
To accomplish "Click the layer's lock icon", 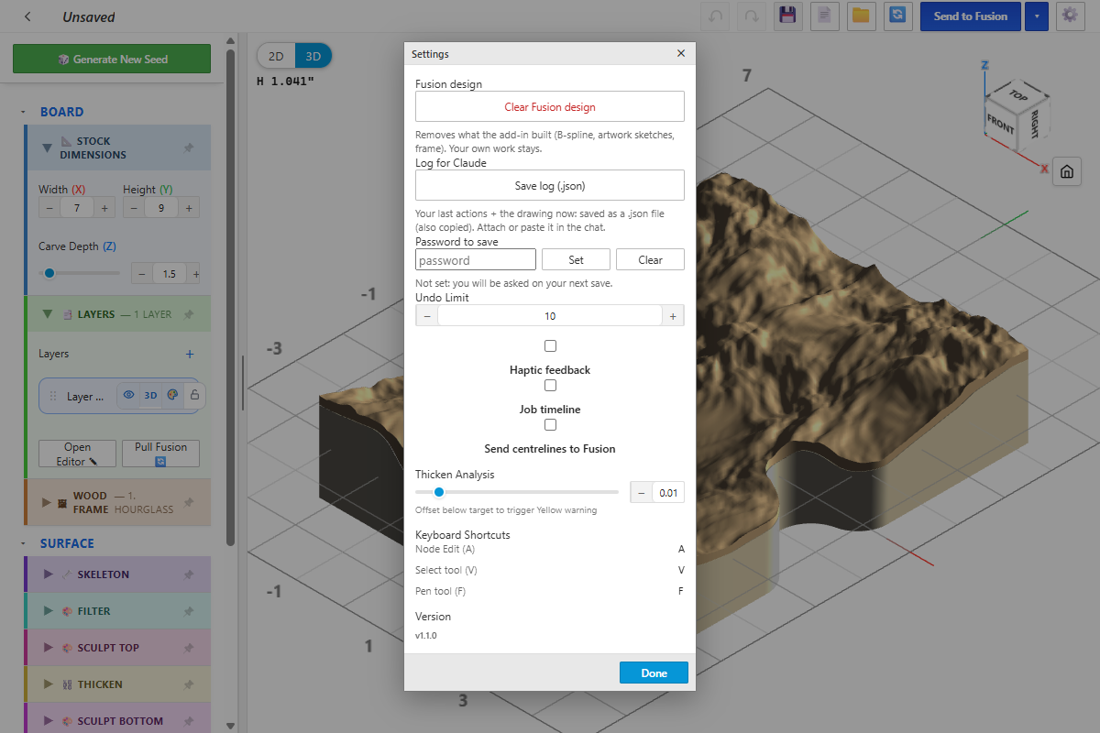I will (193, 396).
